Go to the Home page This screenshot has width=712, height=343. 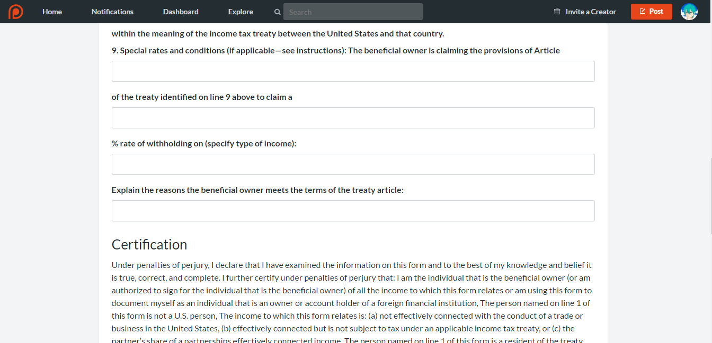click(52, 12)
